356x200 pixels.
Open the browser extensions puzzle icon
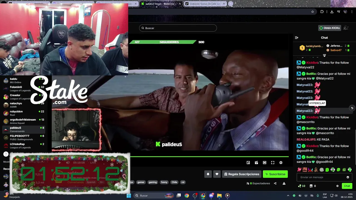322,12
